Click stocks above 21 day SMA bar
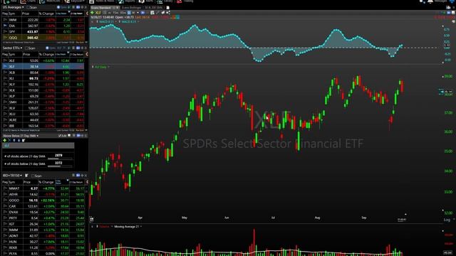Image resolution: width=456 pixels, height=256 pixels. (60, 159)
